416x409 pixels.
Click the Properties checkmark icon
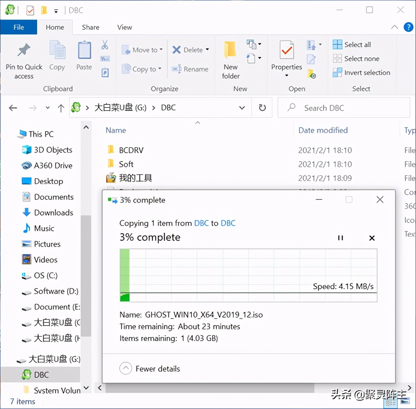coord(286,50)
